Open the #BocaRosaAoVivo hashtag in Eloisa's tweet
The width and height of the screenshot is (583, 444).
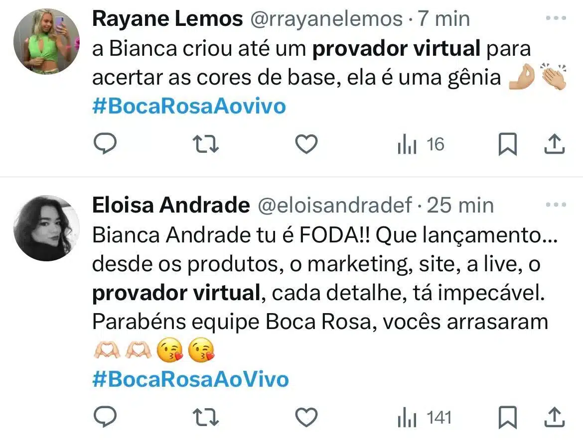(x=190, y=379)
